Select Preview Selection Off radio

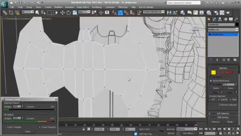209,100
